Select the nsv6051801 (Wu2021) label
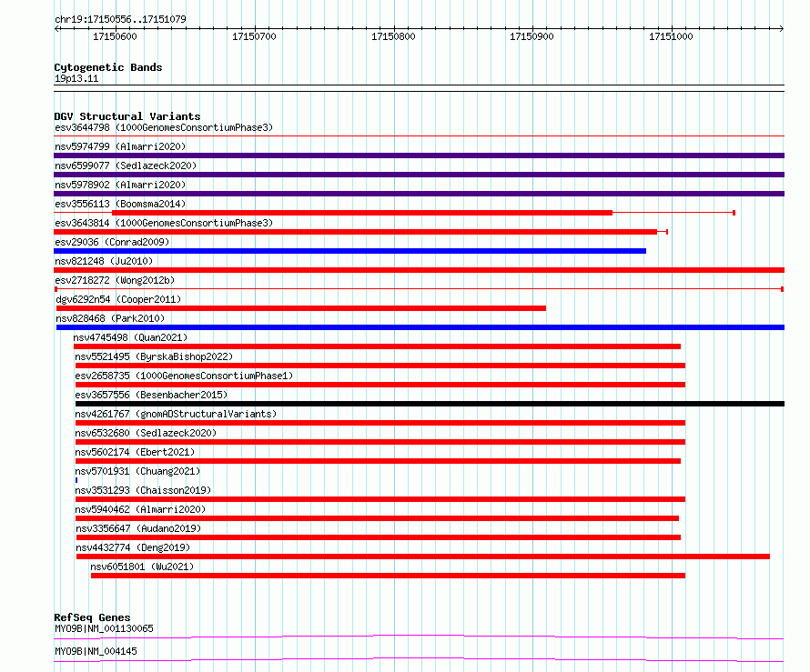Screen dimensions: 810x672 (x=142, y=567)
